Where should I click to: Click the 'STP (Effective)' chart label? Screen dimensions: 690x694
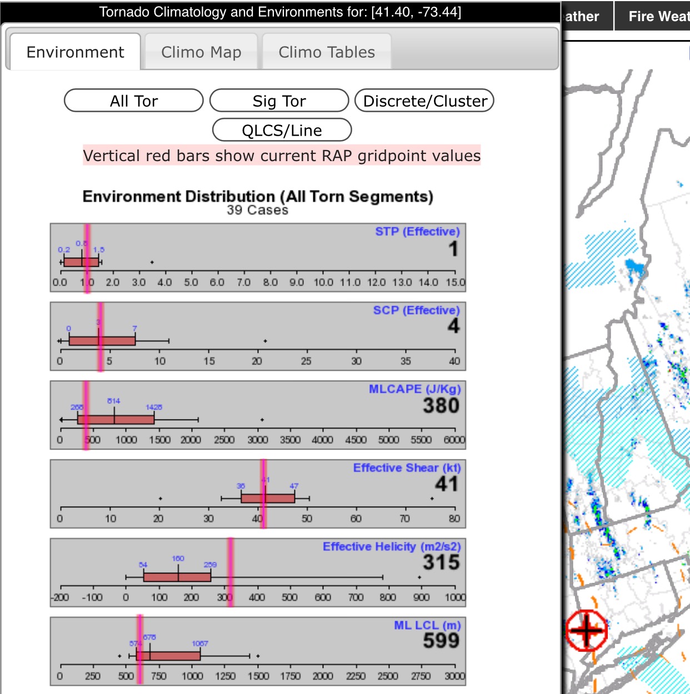(x=418, y=231)
